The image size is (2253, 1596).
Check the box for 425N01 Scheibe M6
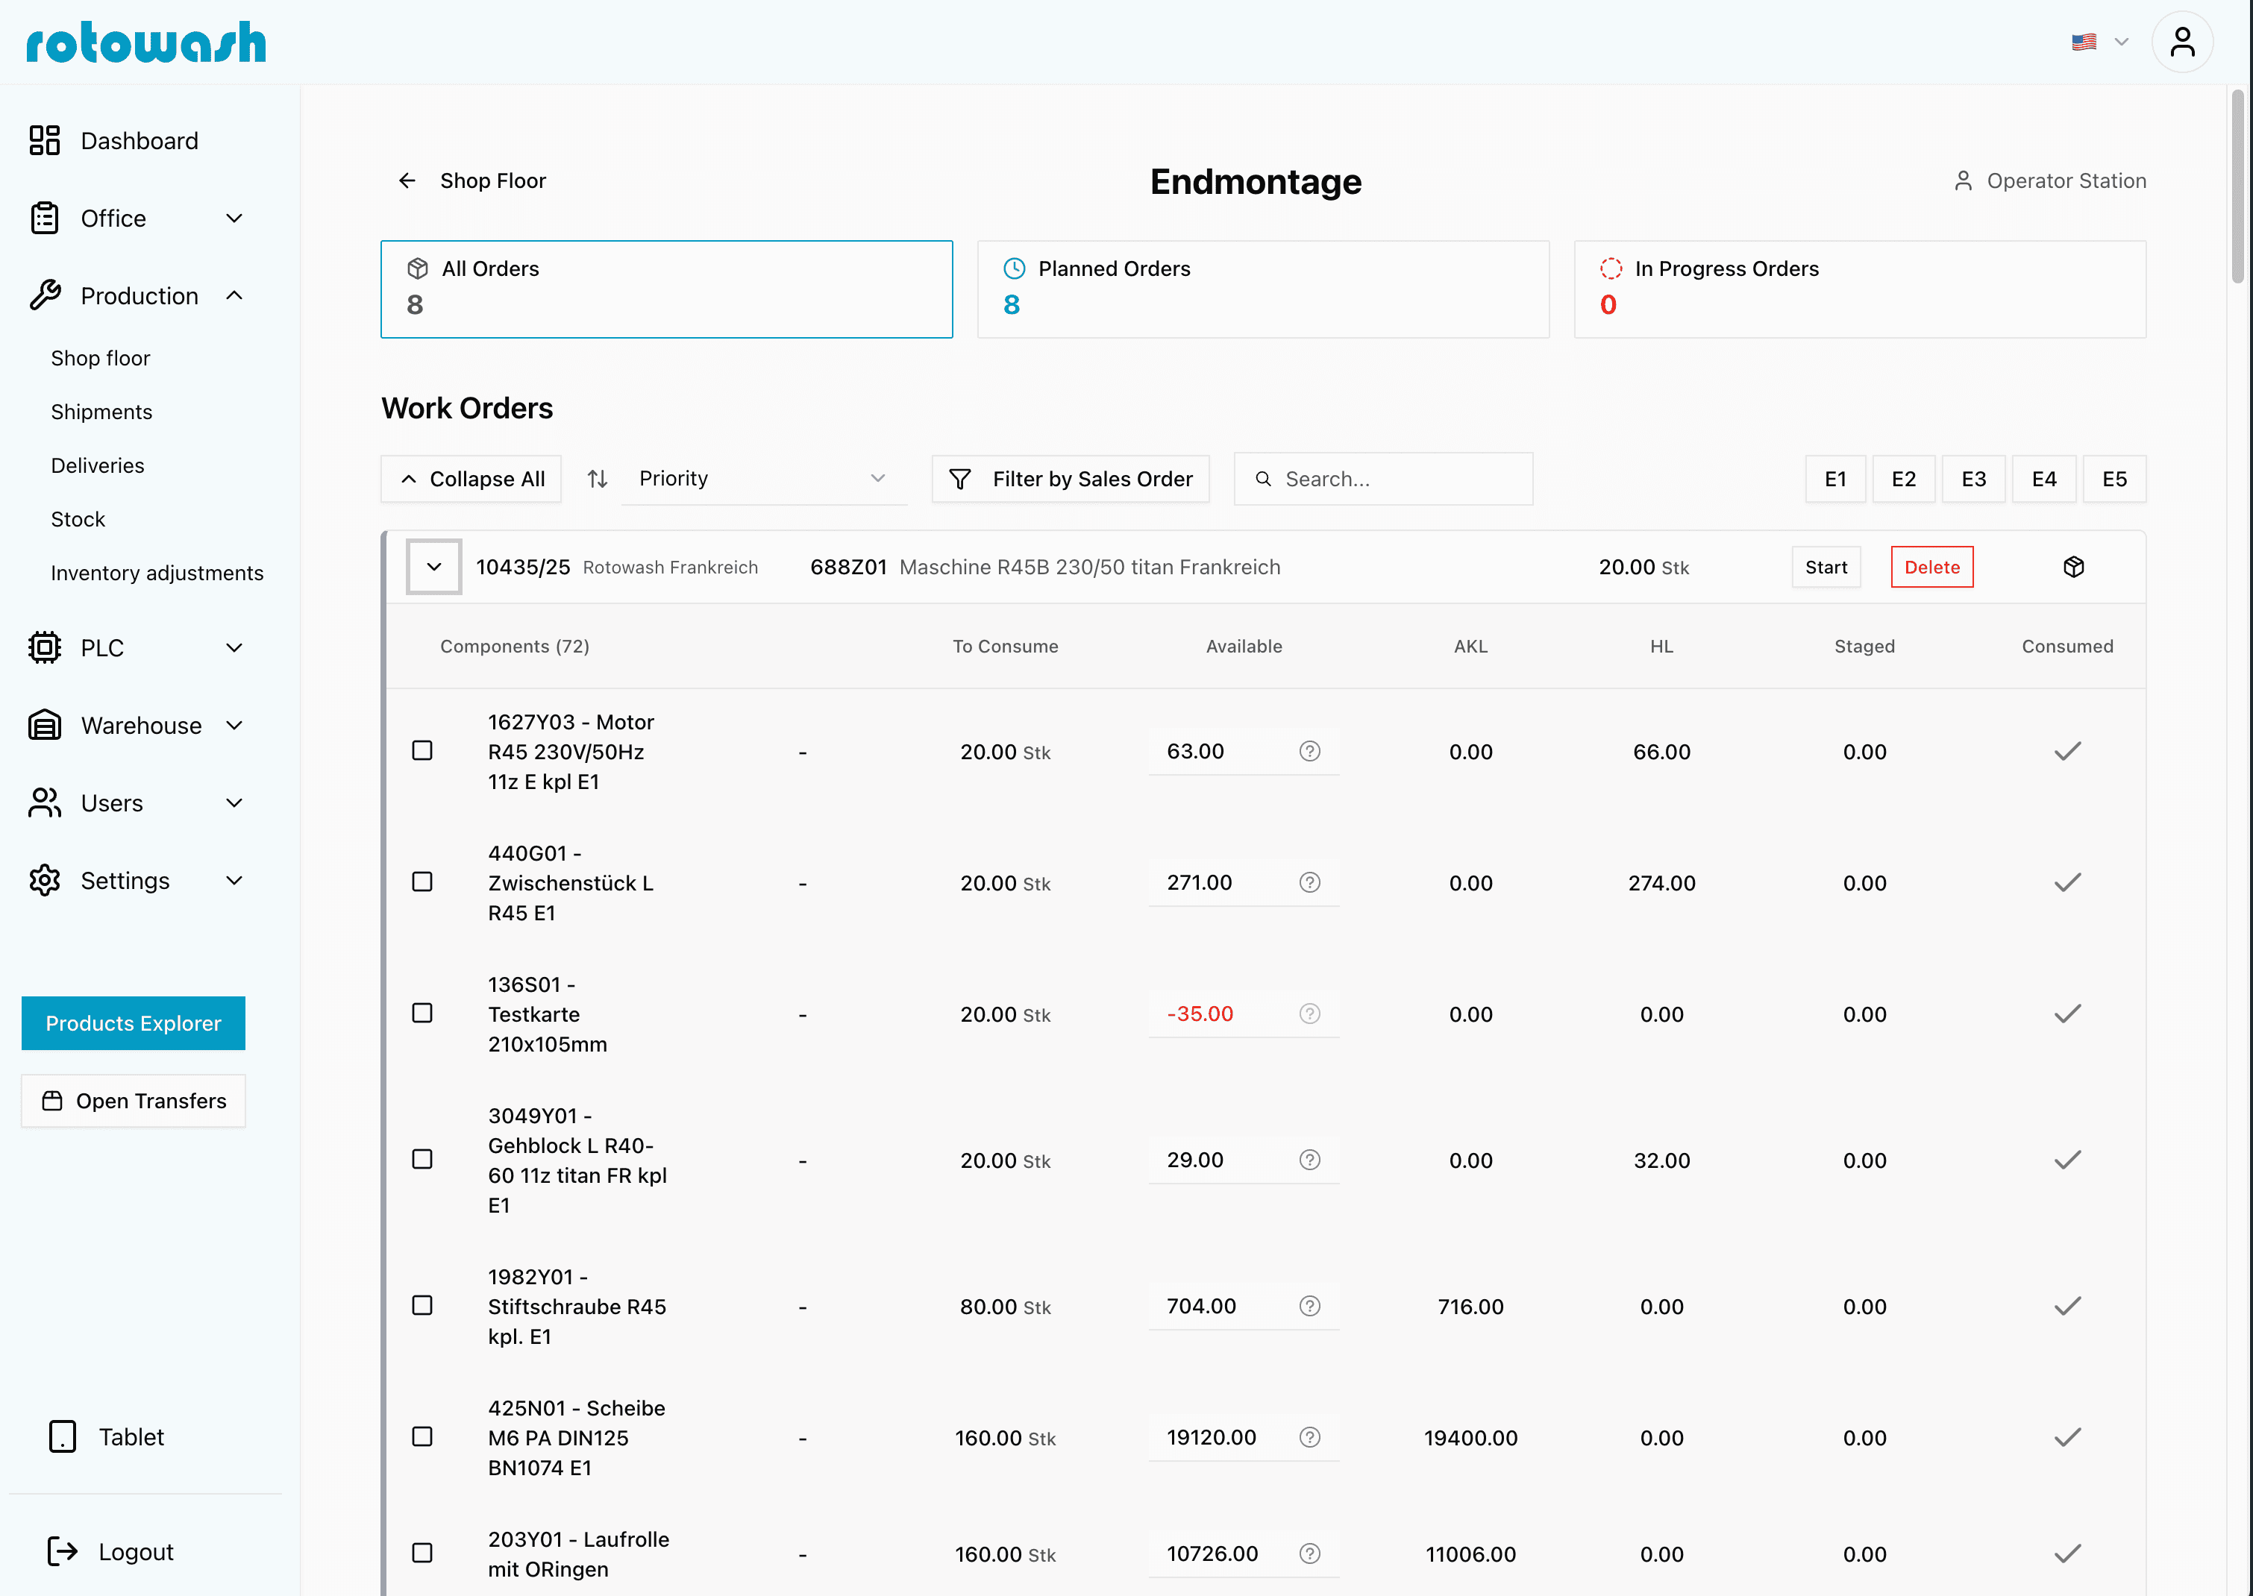click(422, 1437)
